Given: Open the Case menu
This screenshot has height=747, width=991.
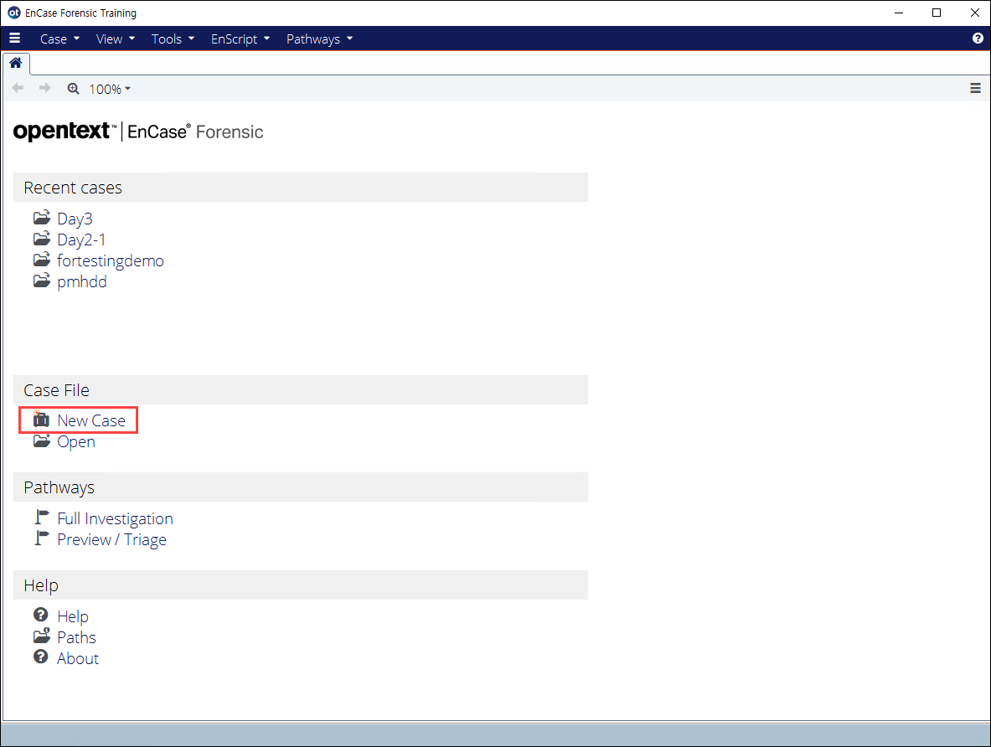Looking at the screenshot, I should (59, 39).
